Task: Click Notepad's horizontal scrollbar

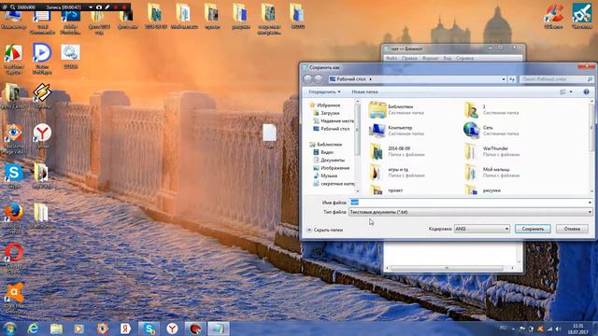Action: click(449, 268)
